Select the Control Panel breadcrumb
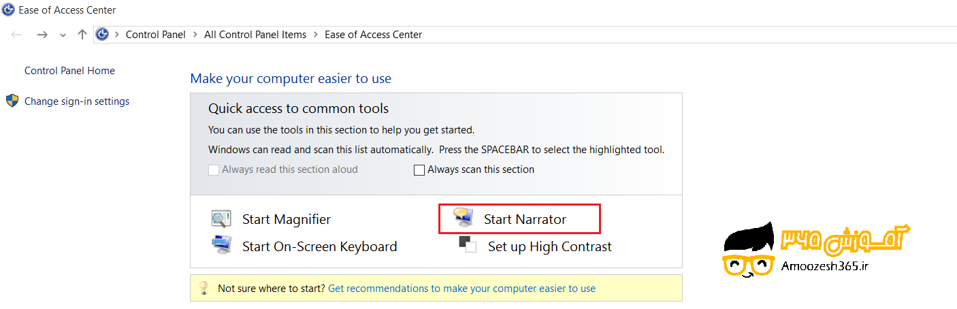Image resolution: width=957 pixels, height=309 pixels. [155, 35]
